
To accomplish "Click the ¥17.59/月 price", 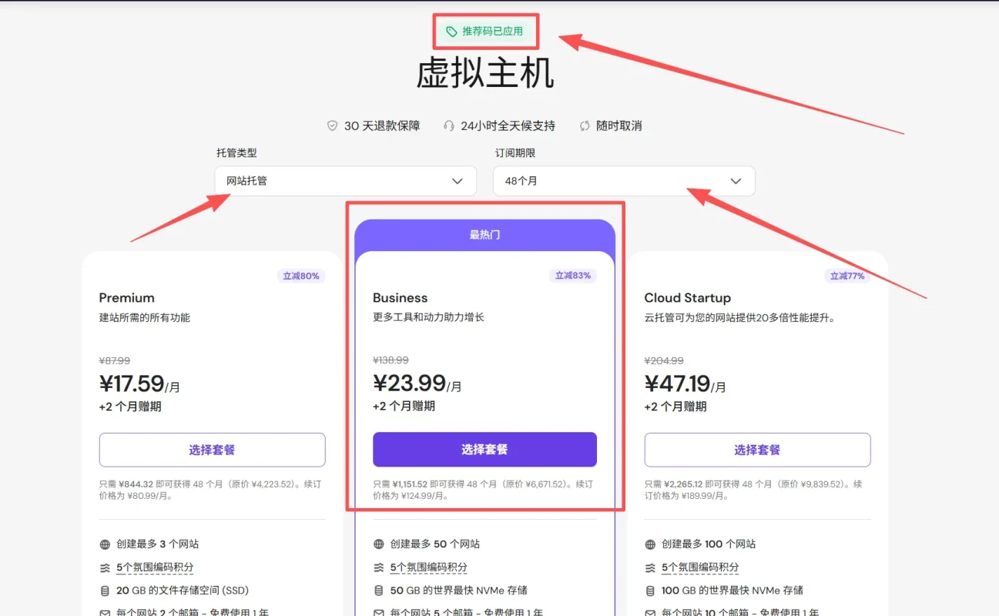I will click(139, 383).
